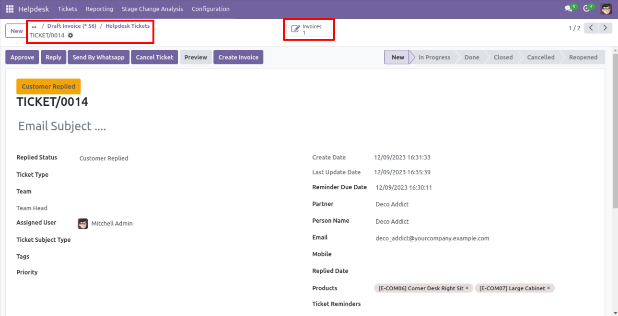618x316 pixels.
Task: Open the apps grid home menu
Action: (x=10, y=9)
